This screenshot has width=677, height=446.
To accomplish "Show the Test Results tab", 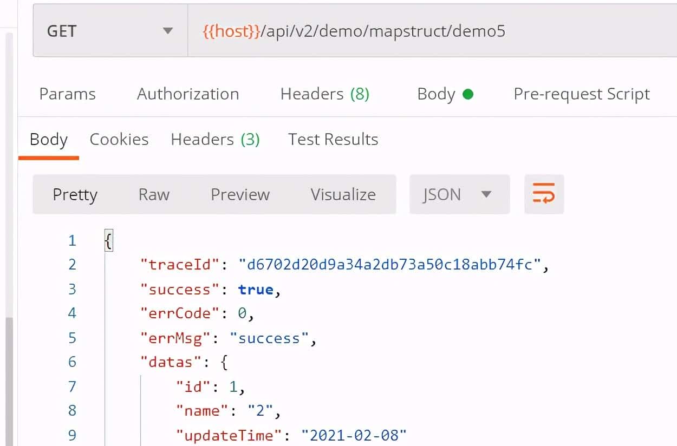I will click(333, 139).
